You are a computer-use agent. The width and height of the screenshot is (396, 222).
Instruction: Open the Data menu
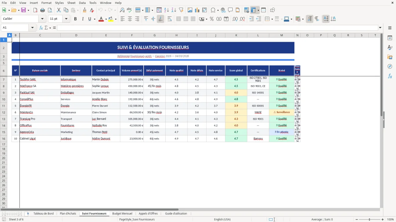point(82,3)
